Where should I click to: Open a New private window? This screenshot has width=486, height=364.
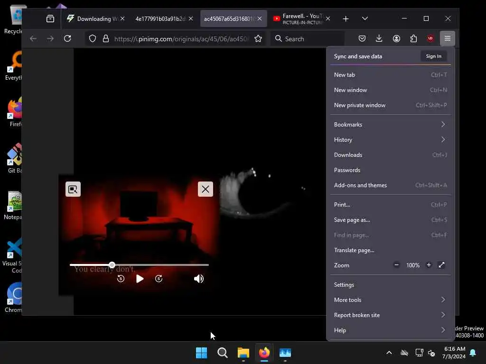[x=390, y=105]
